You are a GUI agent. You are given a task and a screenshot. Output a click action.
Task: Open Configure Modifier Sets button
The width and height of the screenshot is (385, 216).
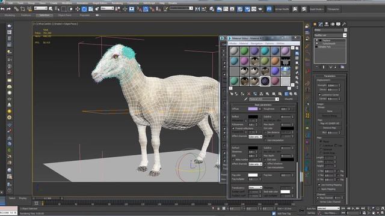342,67
